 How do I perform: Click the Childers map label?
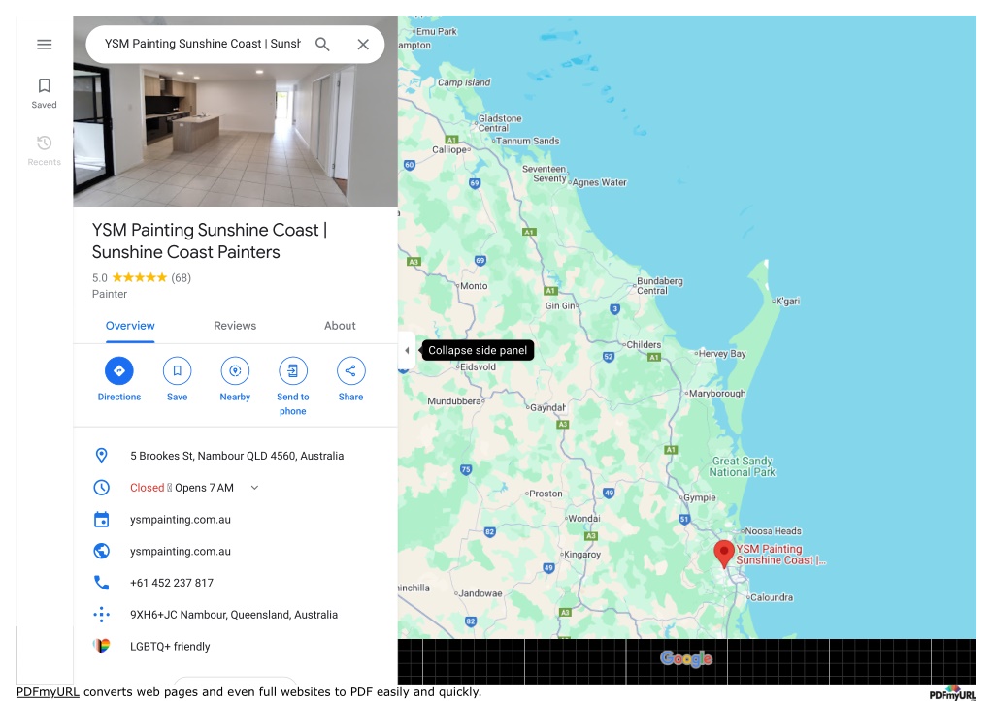[644, 345]
